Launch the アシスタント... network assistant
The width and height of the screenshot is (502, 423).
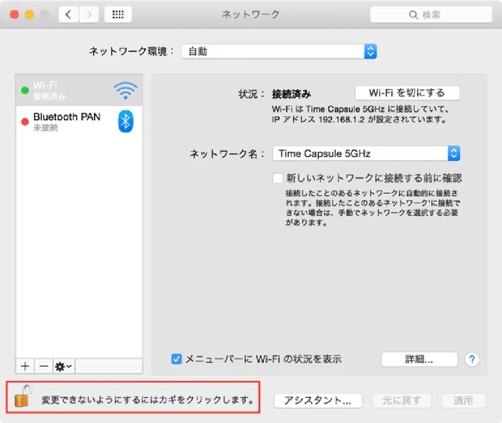click(318, 400)
